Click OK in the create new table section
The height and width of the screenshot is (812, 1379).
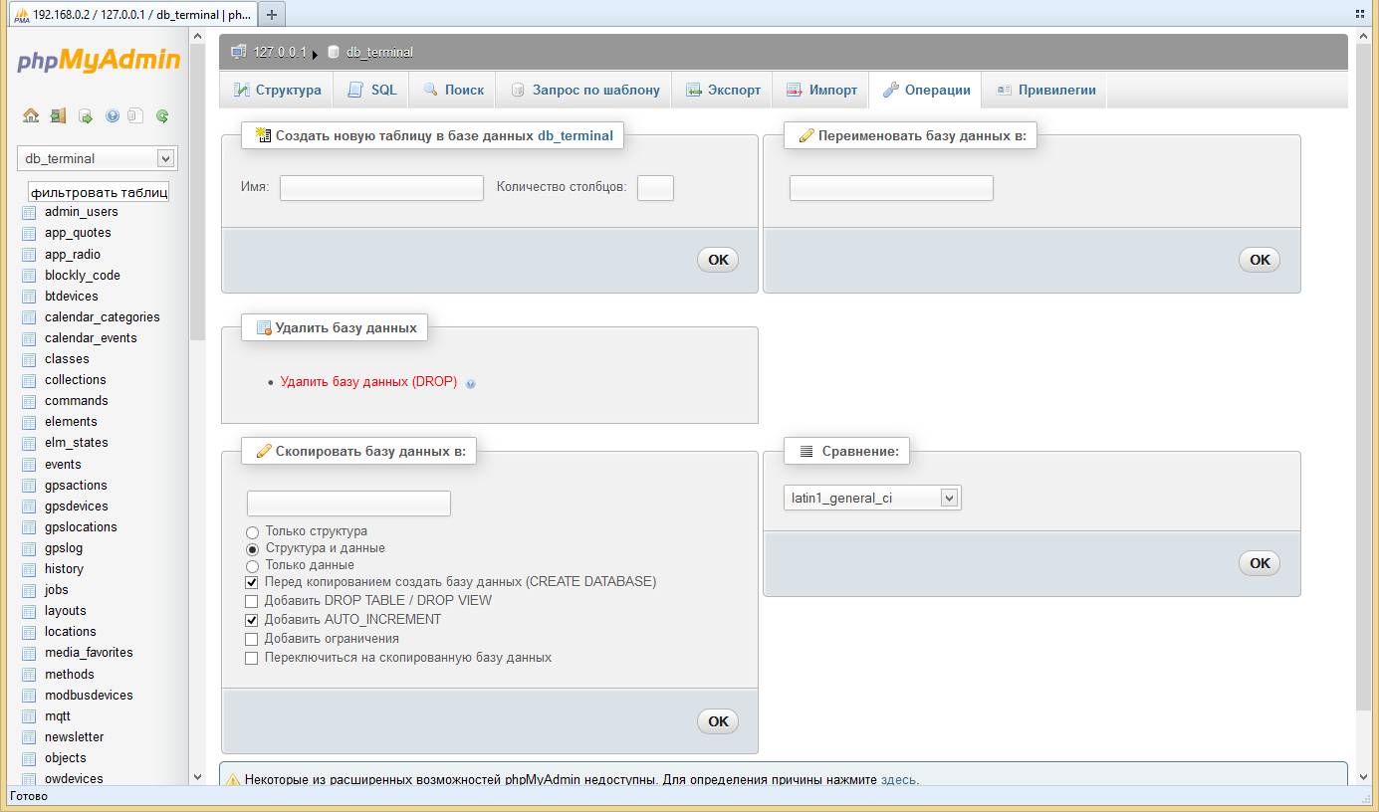click(718, 260)
